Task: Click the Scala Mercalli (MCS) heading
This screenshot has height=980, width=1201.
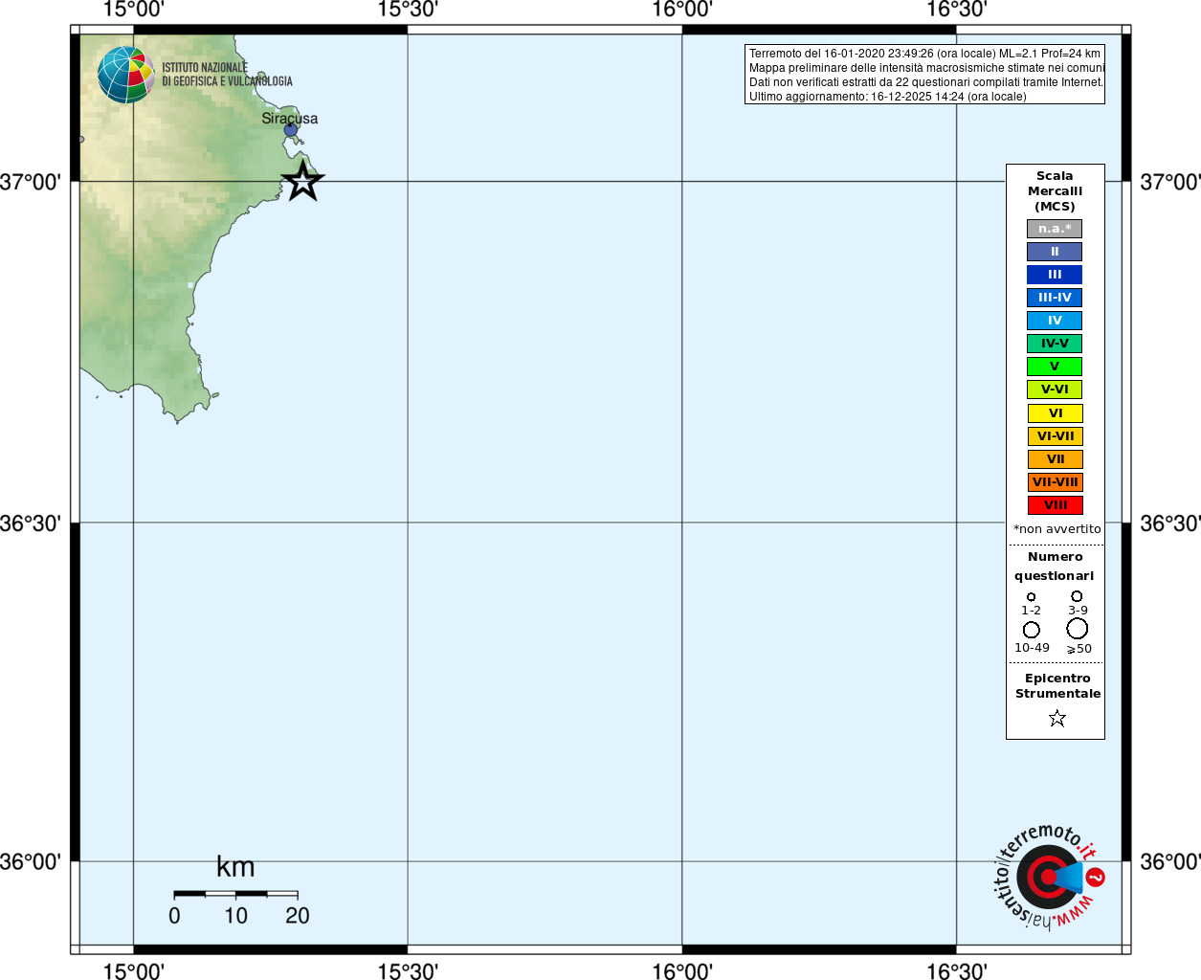Action: point(1055,191)
